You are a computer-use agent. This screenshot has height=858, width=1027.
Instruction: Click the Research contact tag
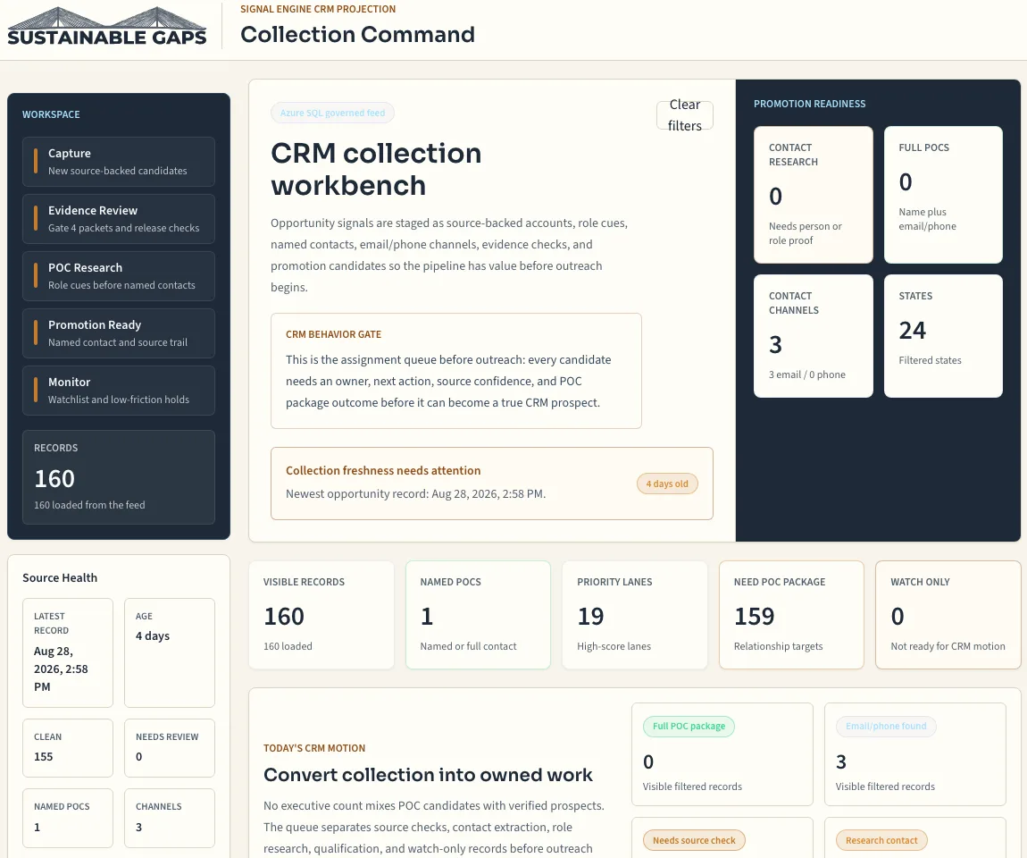(881, 840)
